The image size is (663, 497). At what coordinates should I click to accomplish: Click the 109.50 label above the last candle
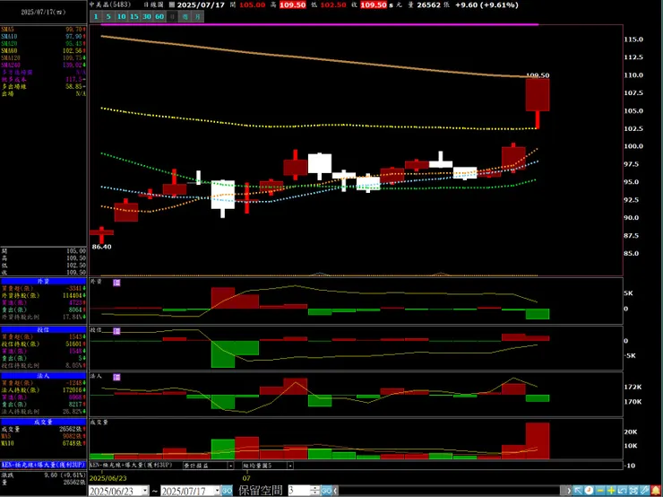click(x=538, y=75)
